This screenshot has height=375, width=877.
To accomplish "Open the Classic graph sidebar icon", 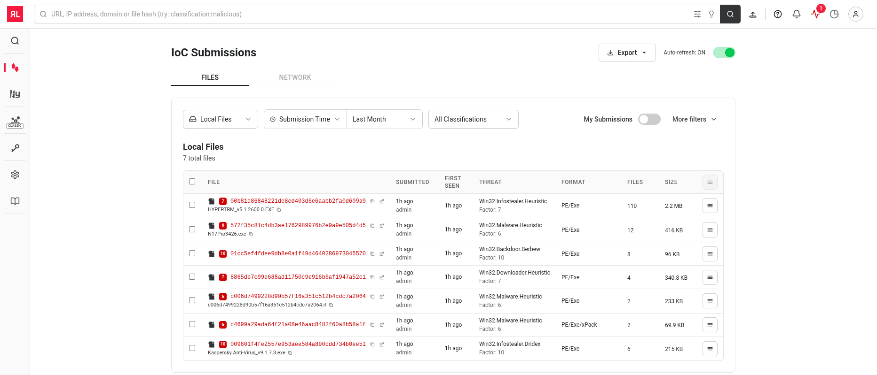I will tap(15, 122).
